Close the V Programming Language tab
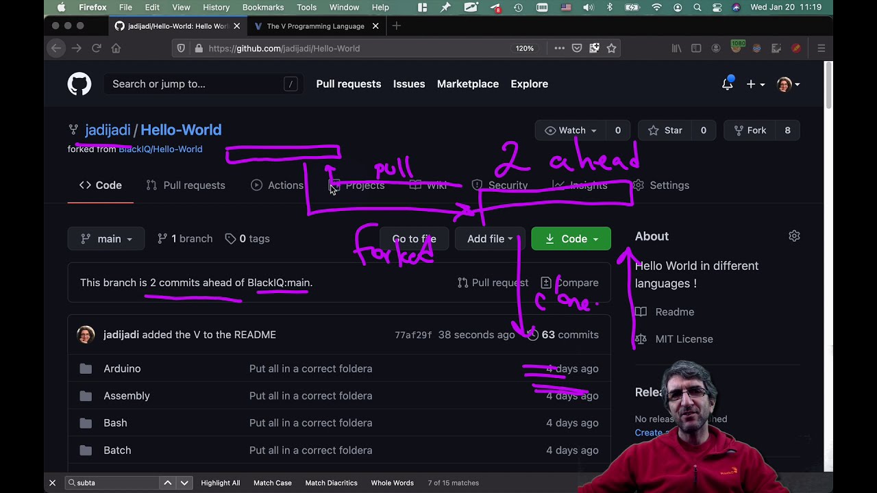877x493 pixels. [x=375, y=26]
